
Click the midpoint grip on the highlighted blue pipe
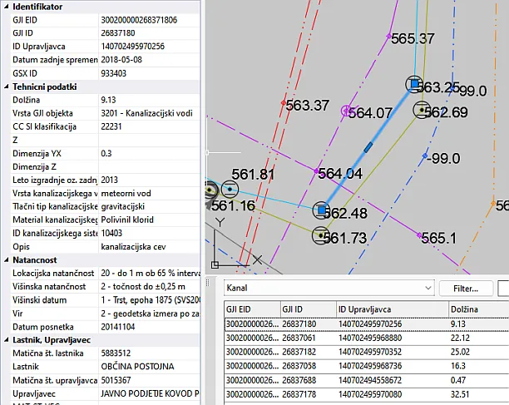(x=368, y=147)
